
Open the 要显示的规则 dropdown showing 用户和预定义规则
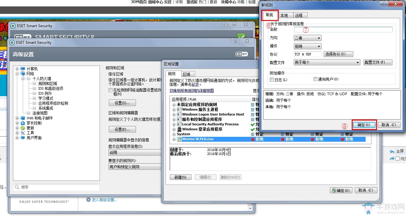coord(135,167)
